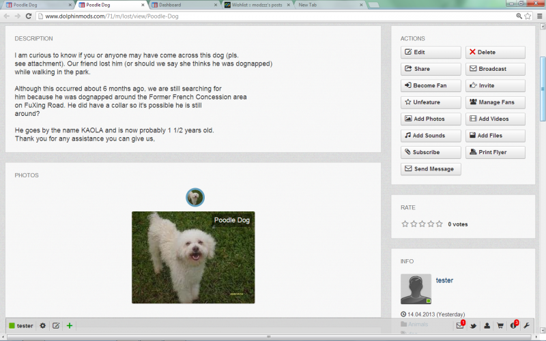
Task: Subscribe to this listing
Action: [431, 152]
